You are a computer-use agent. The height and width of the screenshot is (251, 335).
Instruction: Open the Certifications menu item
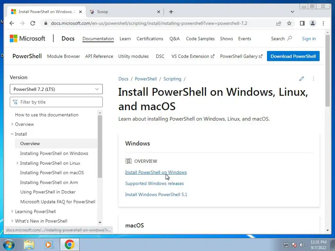150,39
